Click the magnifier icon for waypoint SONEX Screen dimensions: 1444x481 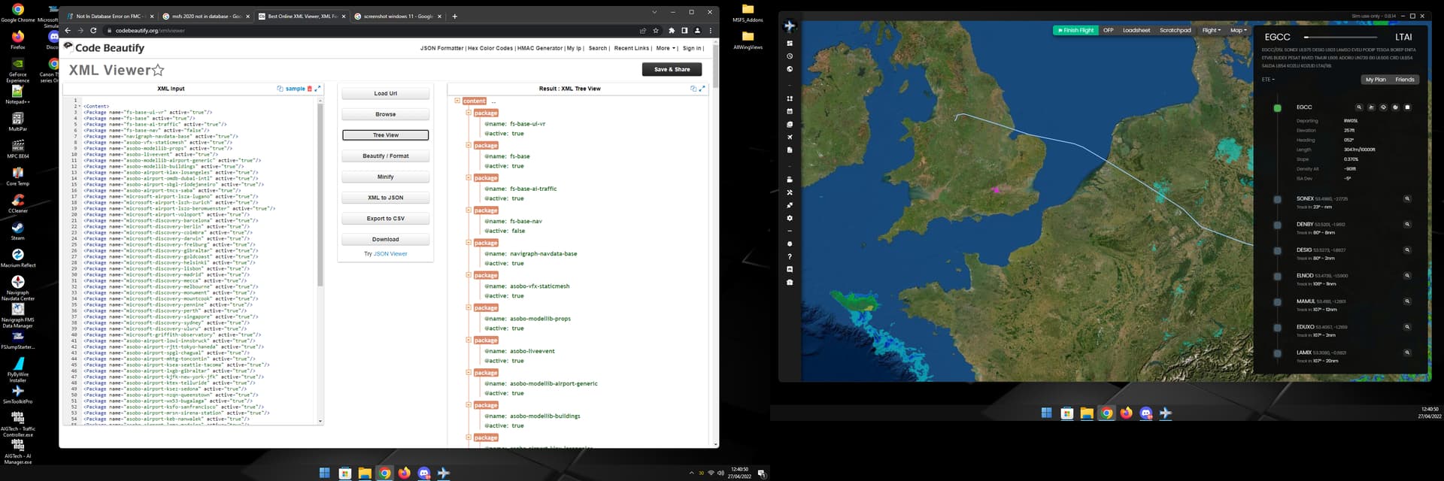click(1407, 199)
